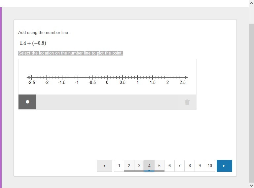Select current question 4 tab
Viewport: 254px width, 188px height.
coord(149,166)
